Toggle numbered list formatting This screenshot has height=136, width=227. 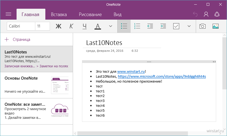pyautogui.click(x=137, y=26)
